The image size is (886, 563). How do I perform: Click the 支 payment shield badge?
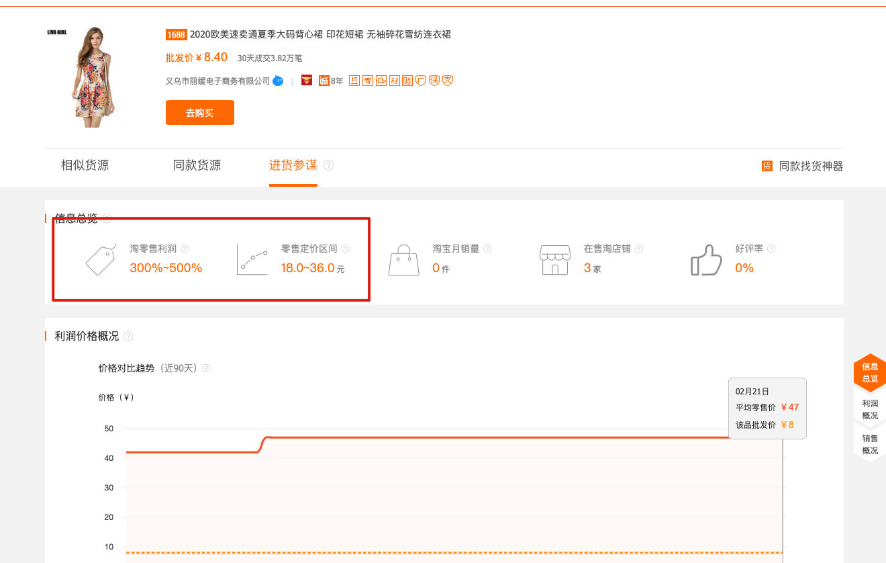(447, 80)
